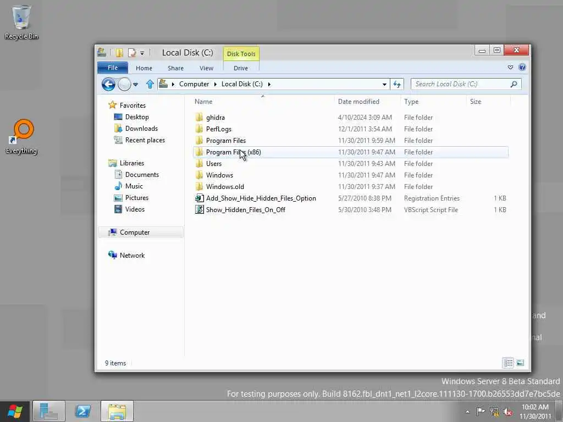Select Network in navigation pane
This screenshot has height=422, width=563.
click(132, 255)
